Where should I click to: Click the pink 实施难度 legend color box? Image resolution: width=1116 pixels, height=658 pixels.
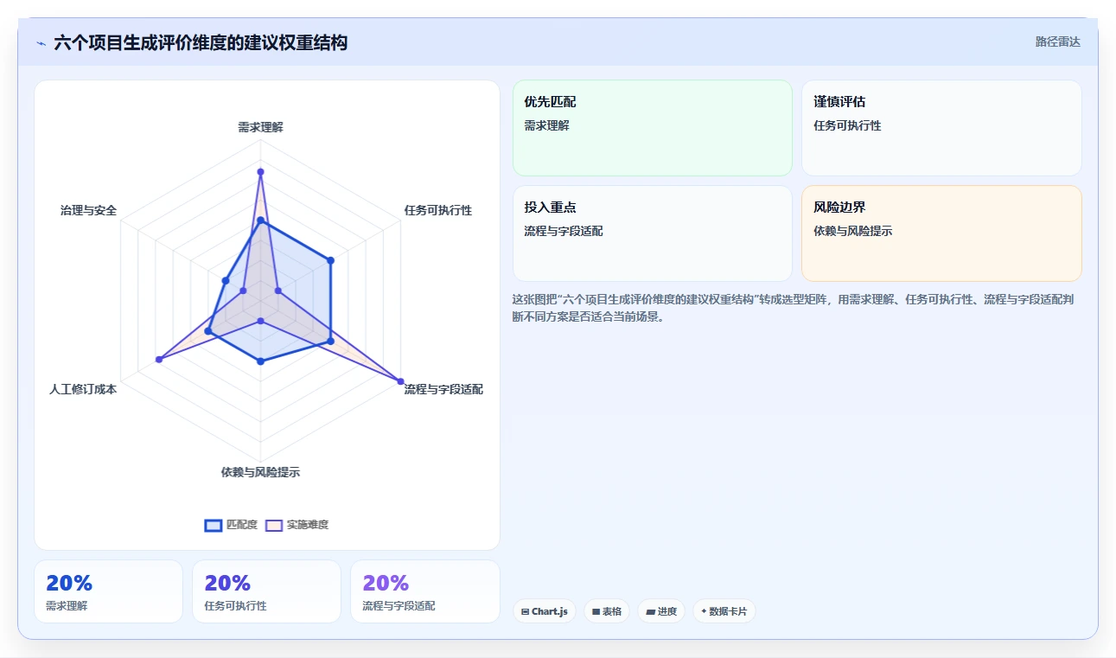pos(274,525)
